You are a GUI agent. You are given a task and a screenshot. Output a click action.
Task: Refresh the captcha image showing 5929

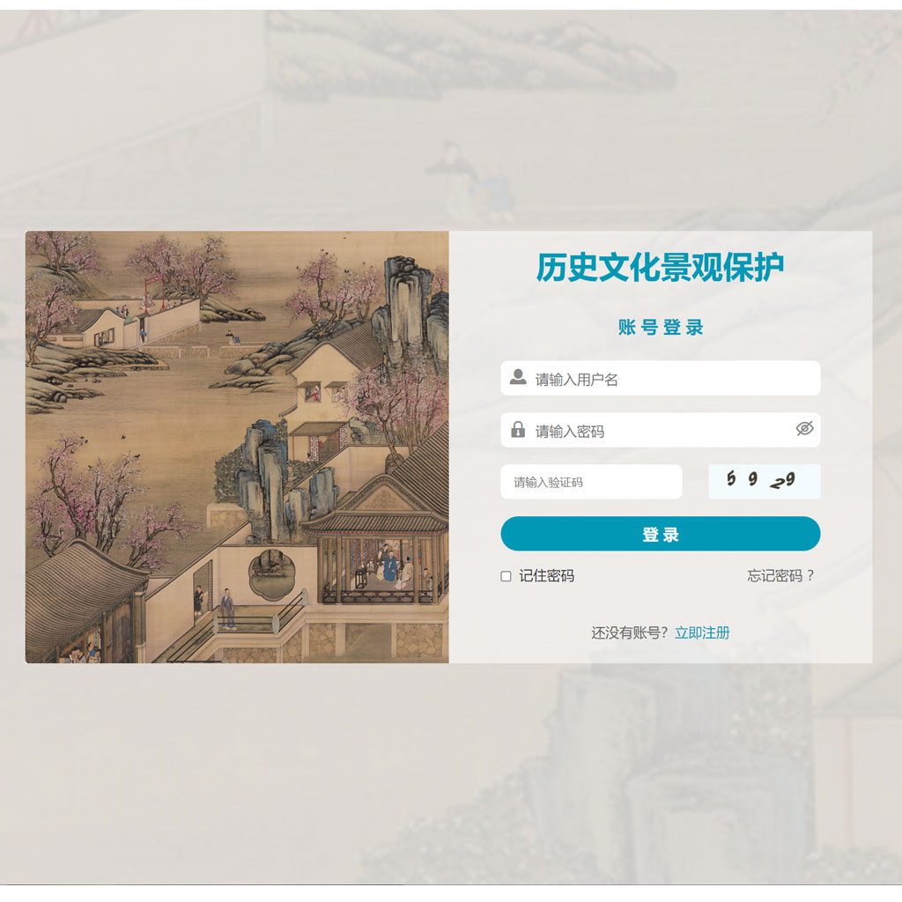coord(765,482)
